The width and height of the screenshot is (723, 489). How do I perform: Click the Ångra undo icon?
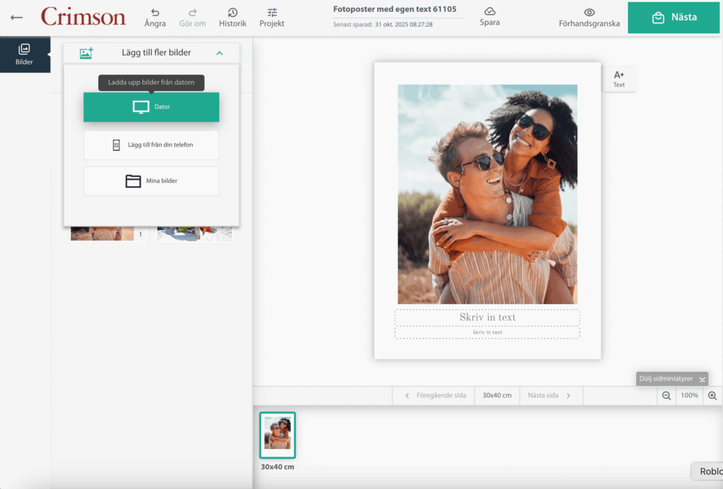(155, 13)
